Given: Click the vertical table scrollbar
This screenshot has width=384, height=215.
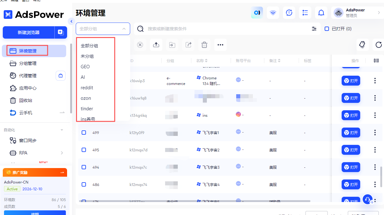Looking at the screenshot, I should [x=381, y=177].
